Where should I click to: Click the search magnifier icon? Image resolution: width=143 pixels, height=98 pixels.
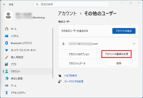[37, 4]
